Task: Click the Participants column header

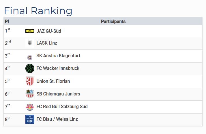Action: click(x=113, y=22)
